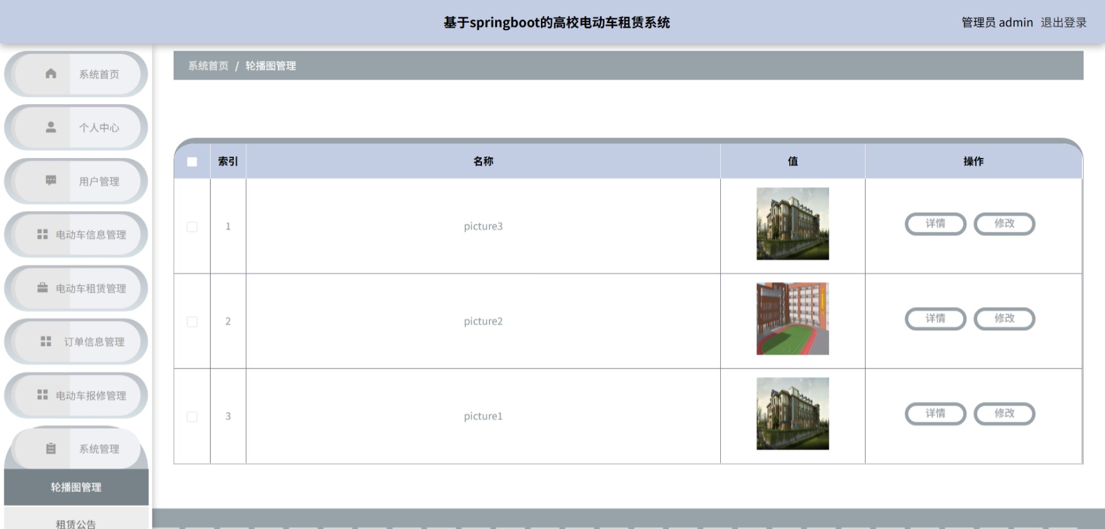Click the picture3 name cell
This screenshot has width=1105, height=529.
click(483, 226)
